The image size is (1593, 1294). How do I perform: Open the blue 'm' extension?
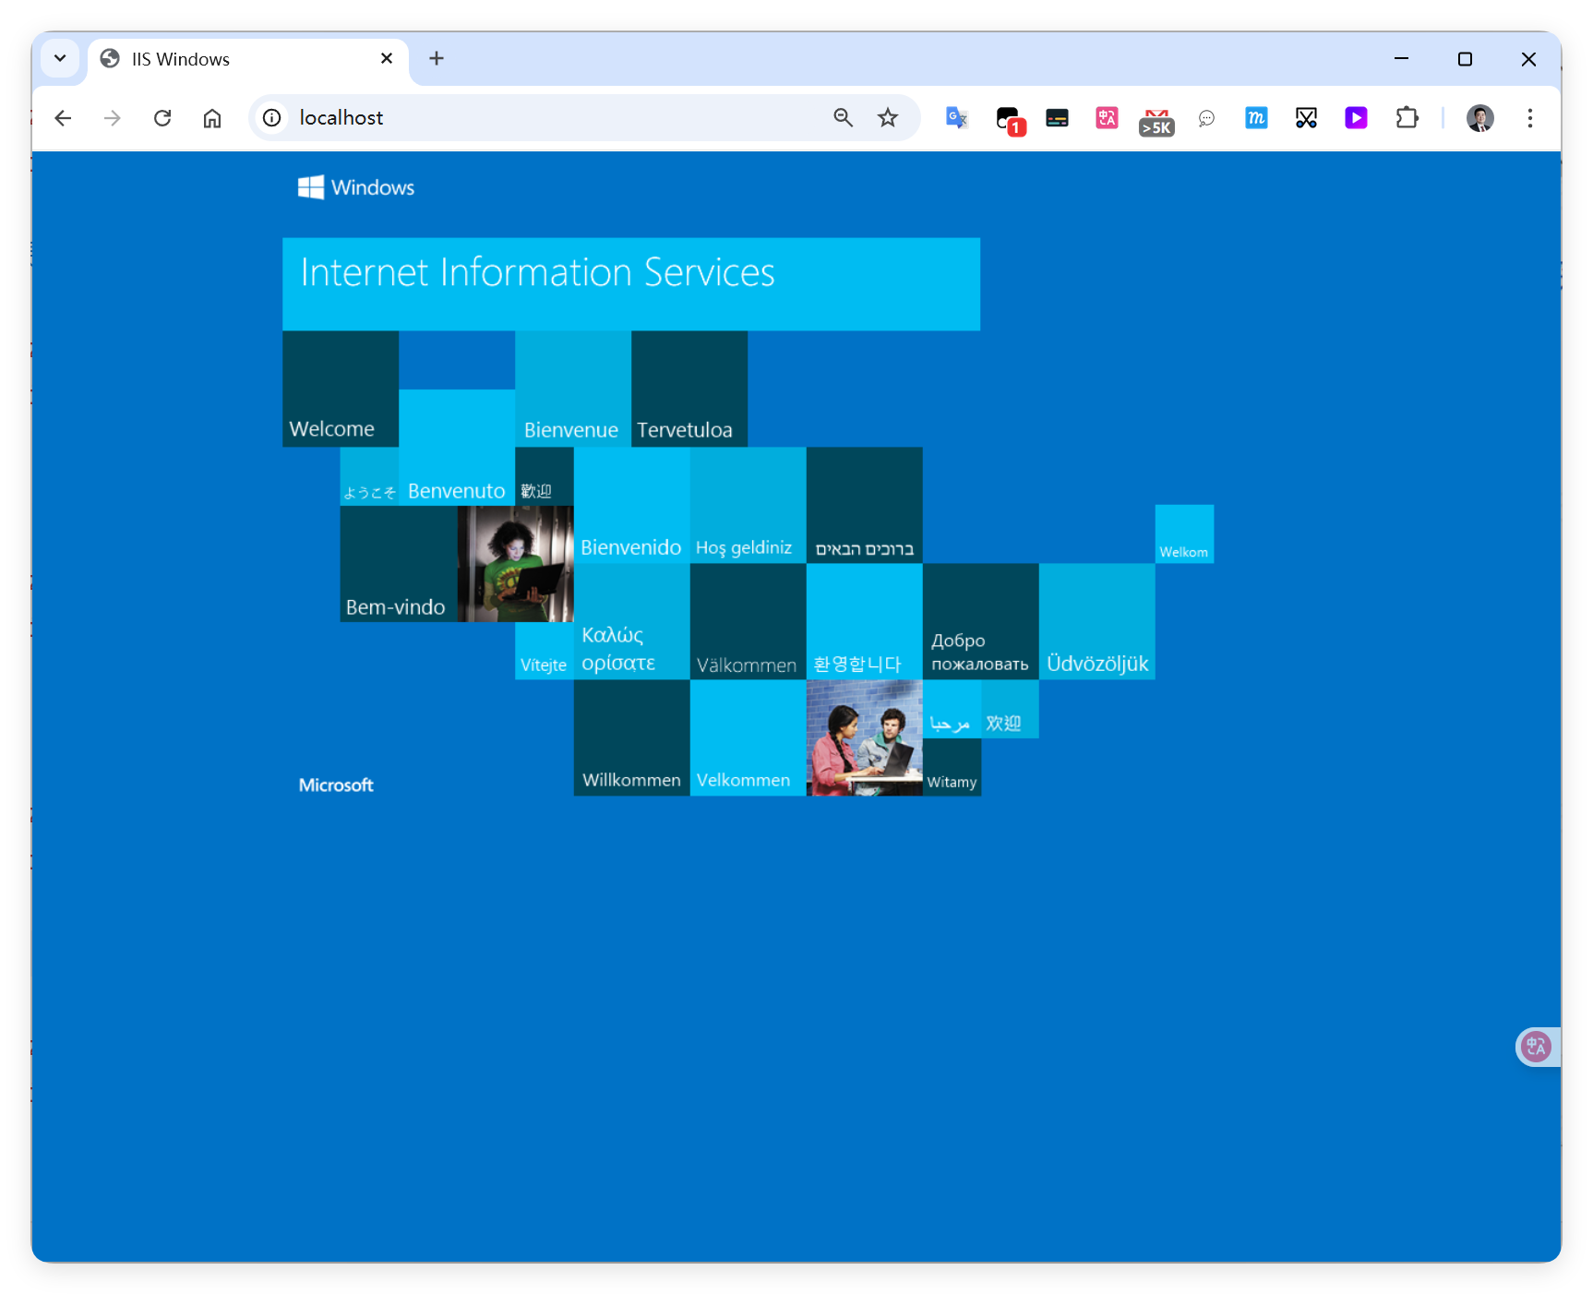[1256, 118]
